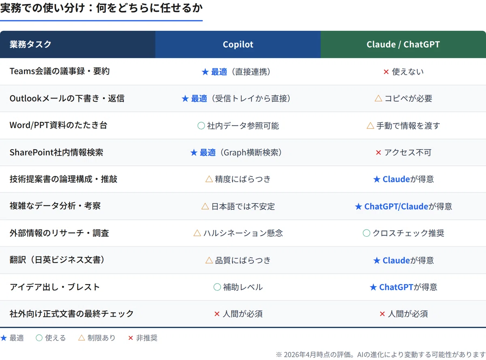
Task: Click the 複雑なデータ分析・考察 row label
Action: pos(55,206)
